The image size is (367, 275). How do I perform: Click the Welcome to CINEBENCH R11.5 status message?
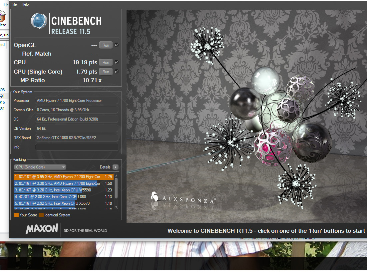266,231
